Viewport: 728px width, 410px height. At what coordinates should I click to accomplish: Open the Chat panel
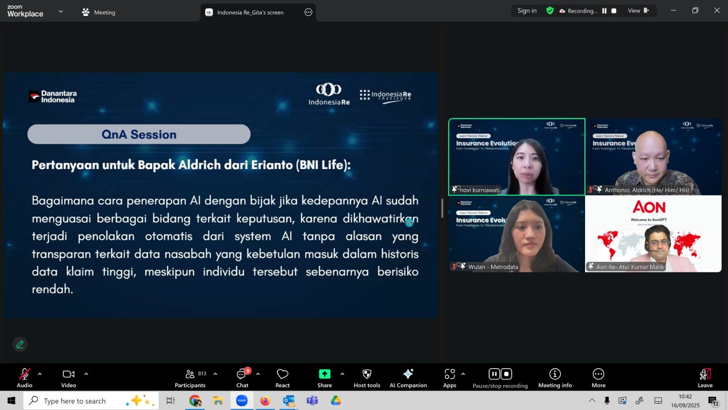coord(242,378)
